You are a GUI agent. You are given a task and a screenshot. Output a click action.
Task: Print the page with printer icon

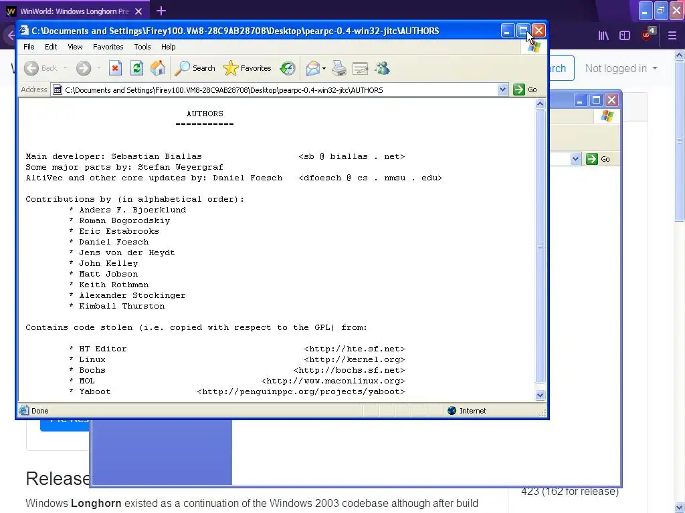coord(339,68)
